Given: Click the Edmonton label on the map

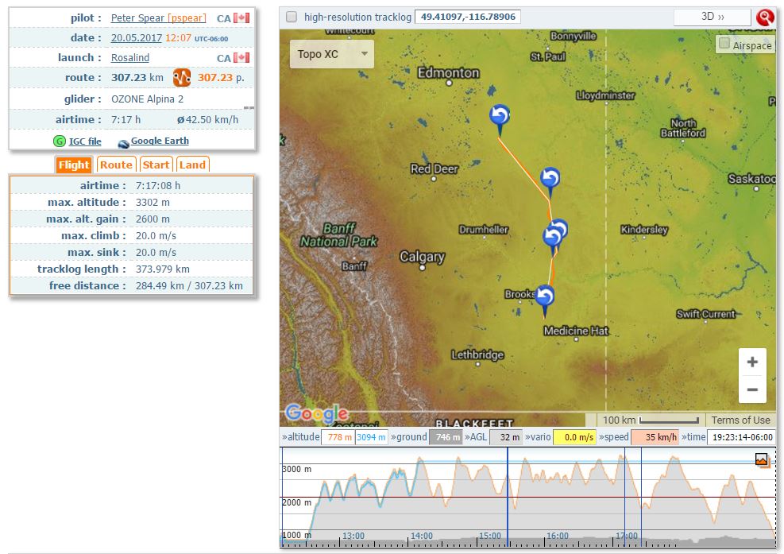Looking at the screenshot, I should pyautogui.click(x=449, y=73).
